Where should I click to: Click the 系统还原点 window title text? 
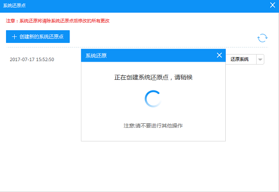(14, 6)
